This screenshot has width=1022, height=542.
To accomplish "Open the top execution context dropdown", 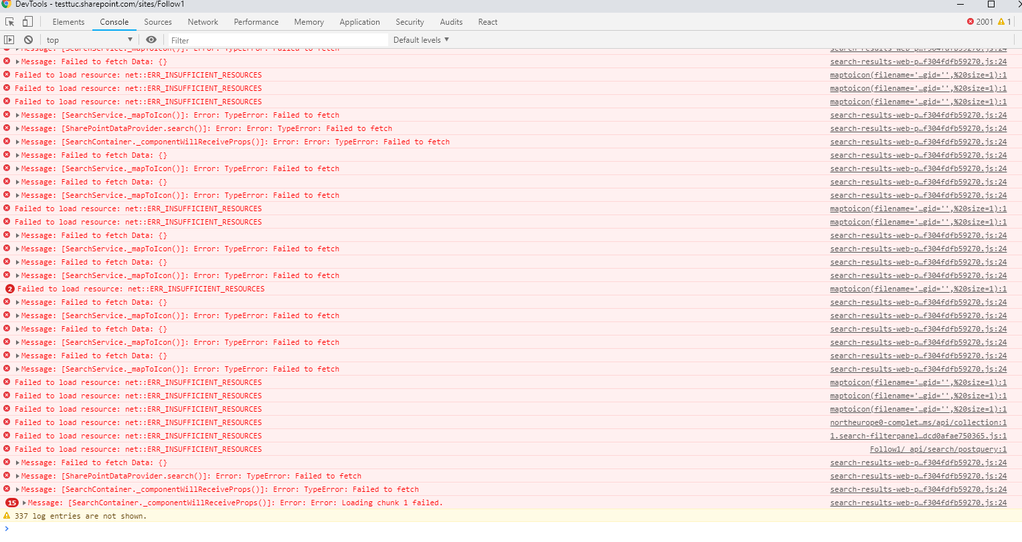I will pos(87,39).
